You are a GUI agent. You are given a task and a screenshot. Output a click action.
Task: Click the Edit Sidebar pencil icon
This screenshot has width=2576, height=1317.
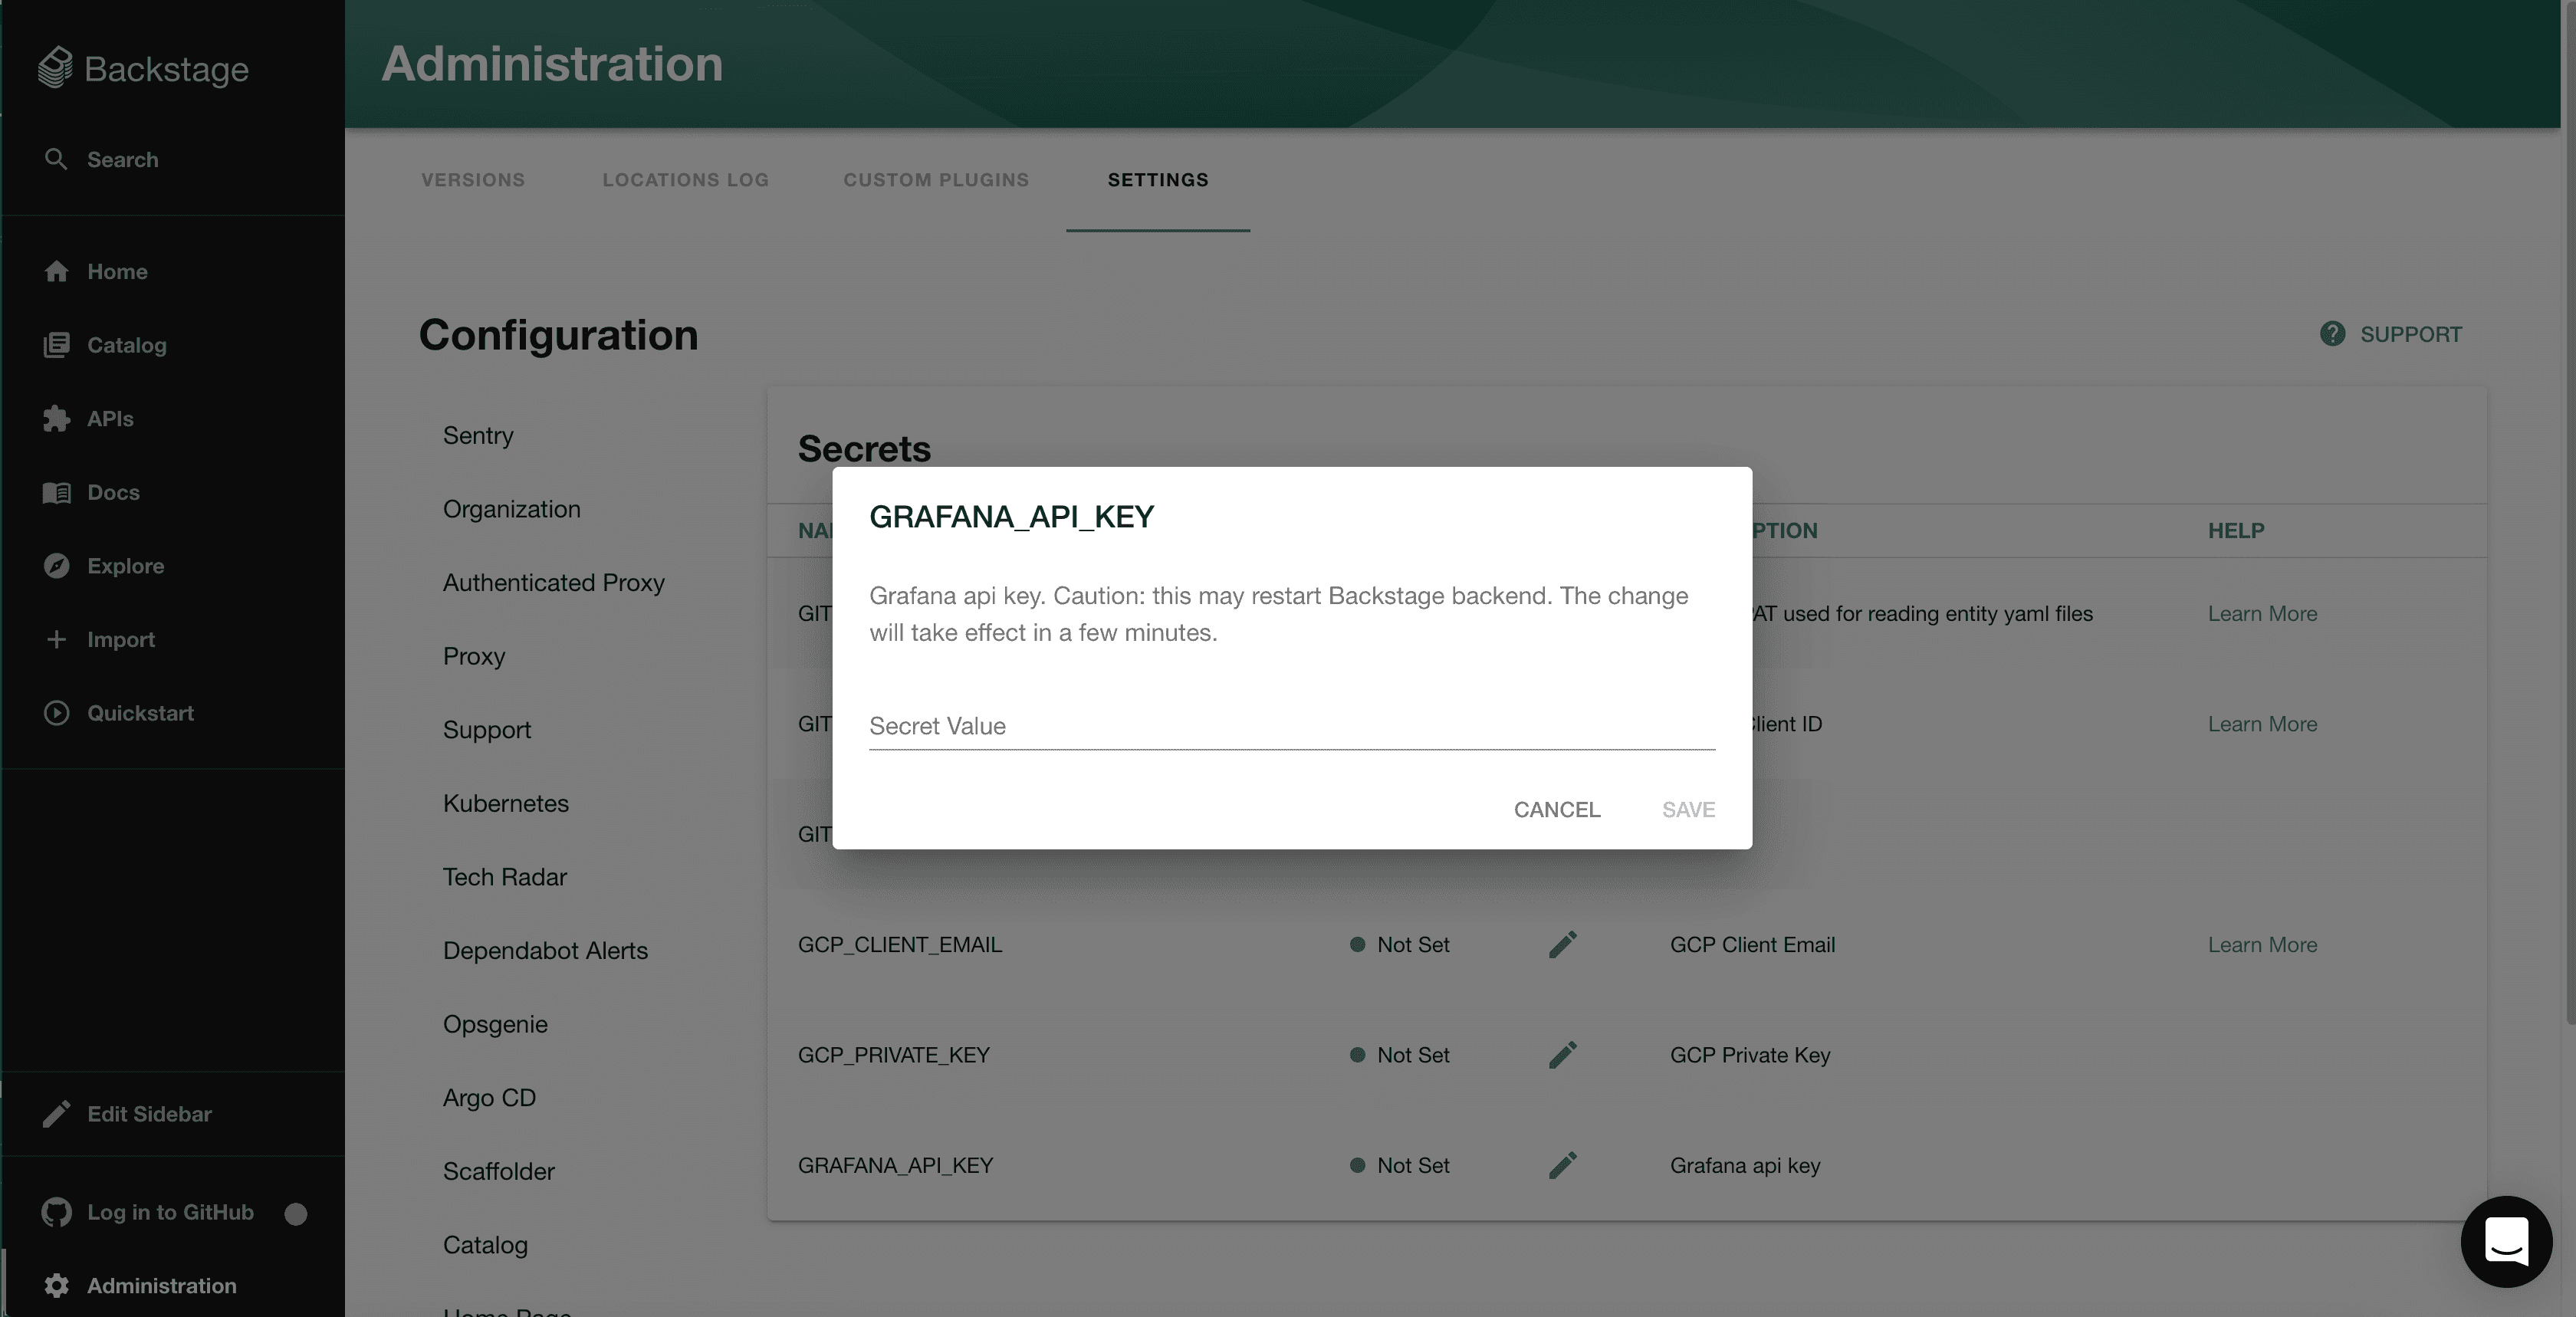(x=56, y=1114)
